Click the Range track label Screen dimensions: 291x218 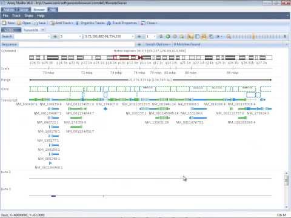5,80
